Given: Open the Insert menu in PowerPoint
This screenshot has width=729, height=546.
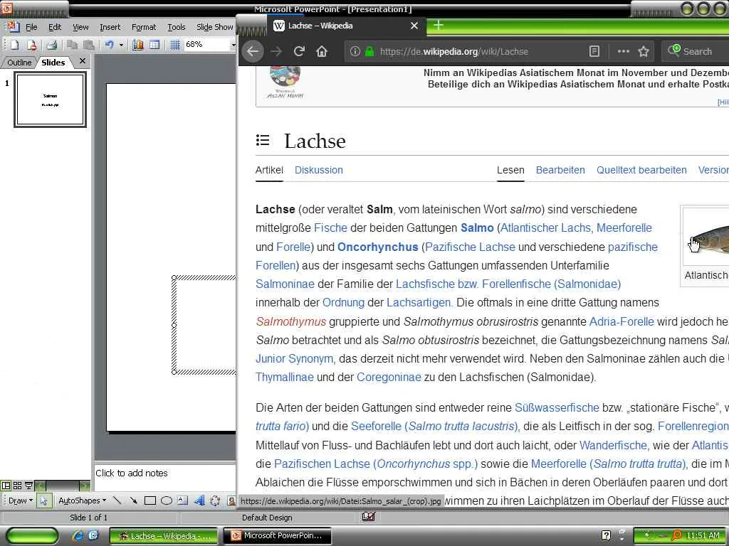Looking at the screenshot, I should pyautogui.click(x=110, y=27).
